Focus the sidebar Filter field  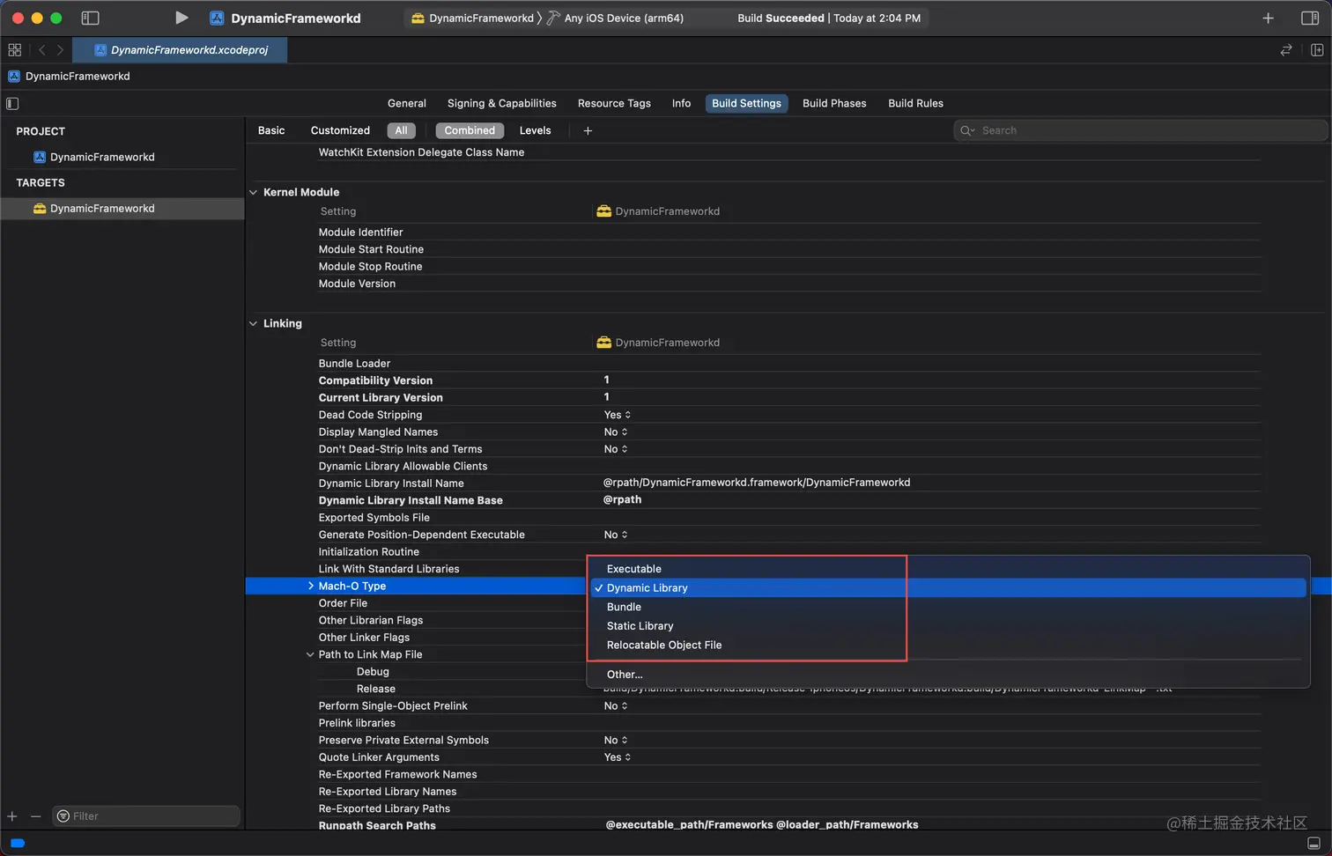[146, 816]
